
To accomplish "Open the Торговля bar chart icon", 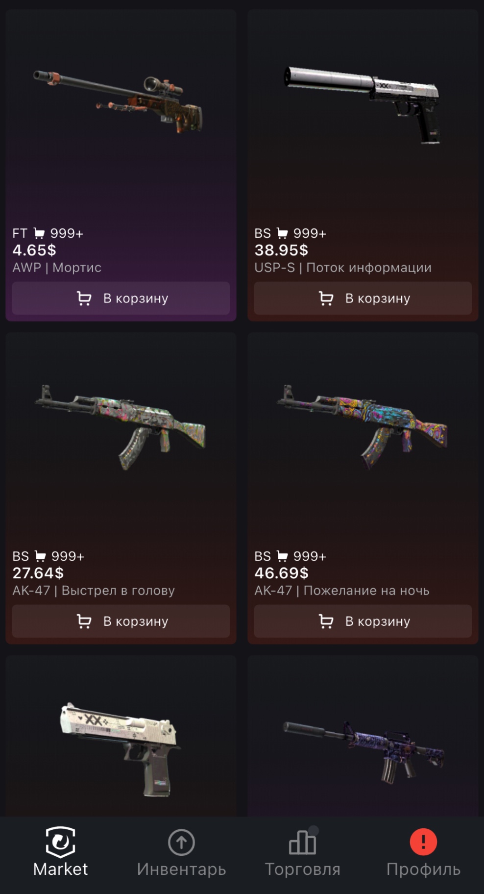I will coord(303,842).
